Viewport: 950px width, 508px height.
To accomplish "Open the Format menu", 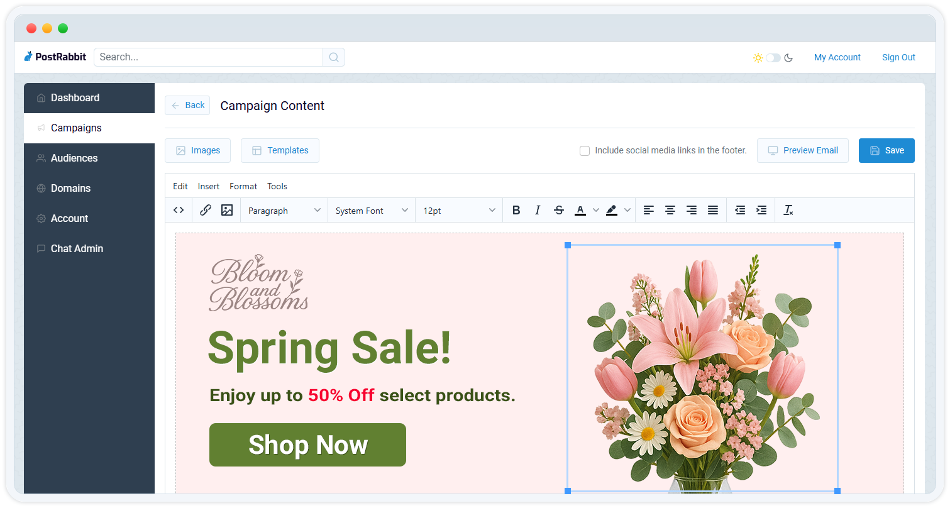I will [x=243, y=186].
